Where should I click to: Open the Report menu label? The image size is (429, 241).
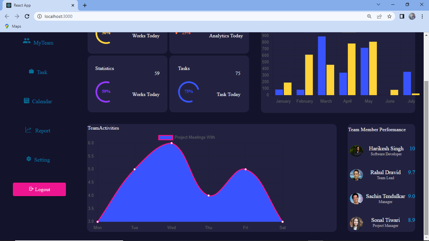tap(43, 131)
